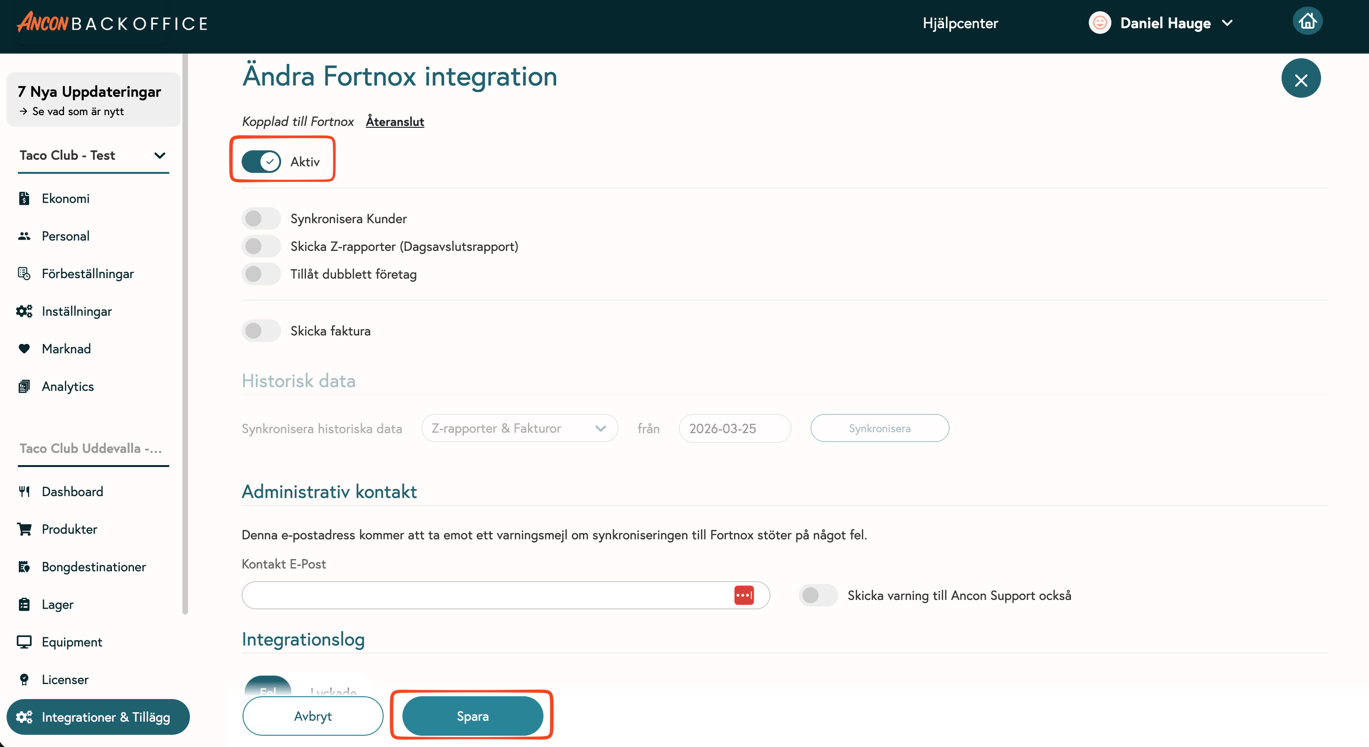The image size is (1369, 747).
Task: Click the Personal people icon
Action: pos(24,236)
